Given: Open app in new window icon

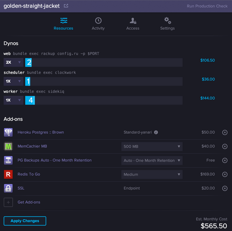Looking at the screenshot, I should 66,6.
